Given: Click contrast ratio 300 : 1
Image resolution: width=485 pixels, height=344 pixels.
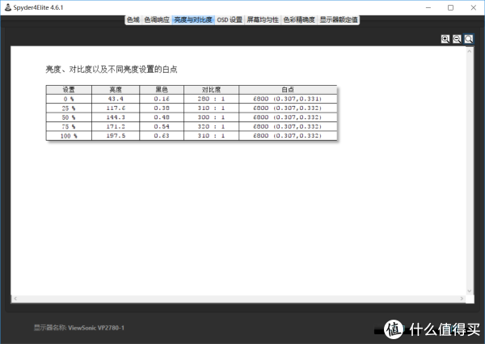Looking at the screenshot, I should pyautogui.click(x=211, y=117).
